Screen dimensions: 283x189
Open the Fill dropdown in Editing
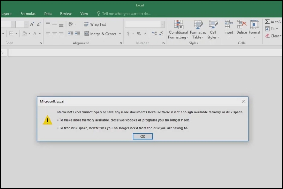click(x=271, y=29)
